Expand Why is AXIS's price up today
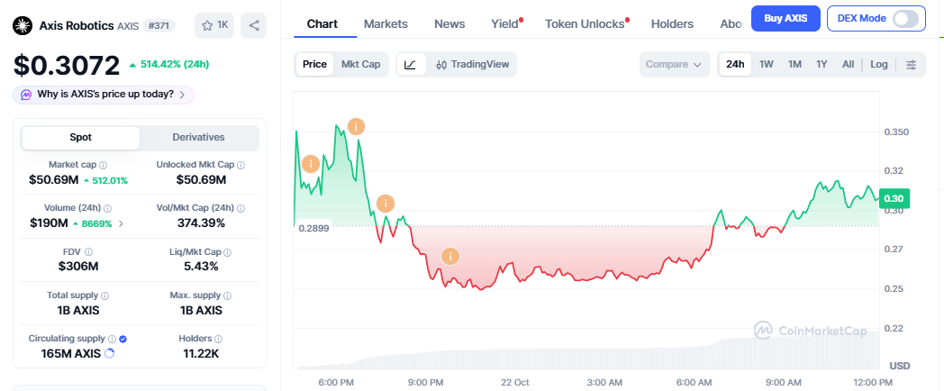Screen dimensions: 944x391 tap(104, 95)
